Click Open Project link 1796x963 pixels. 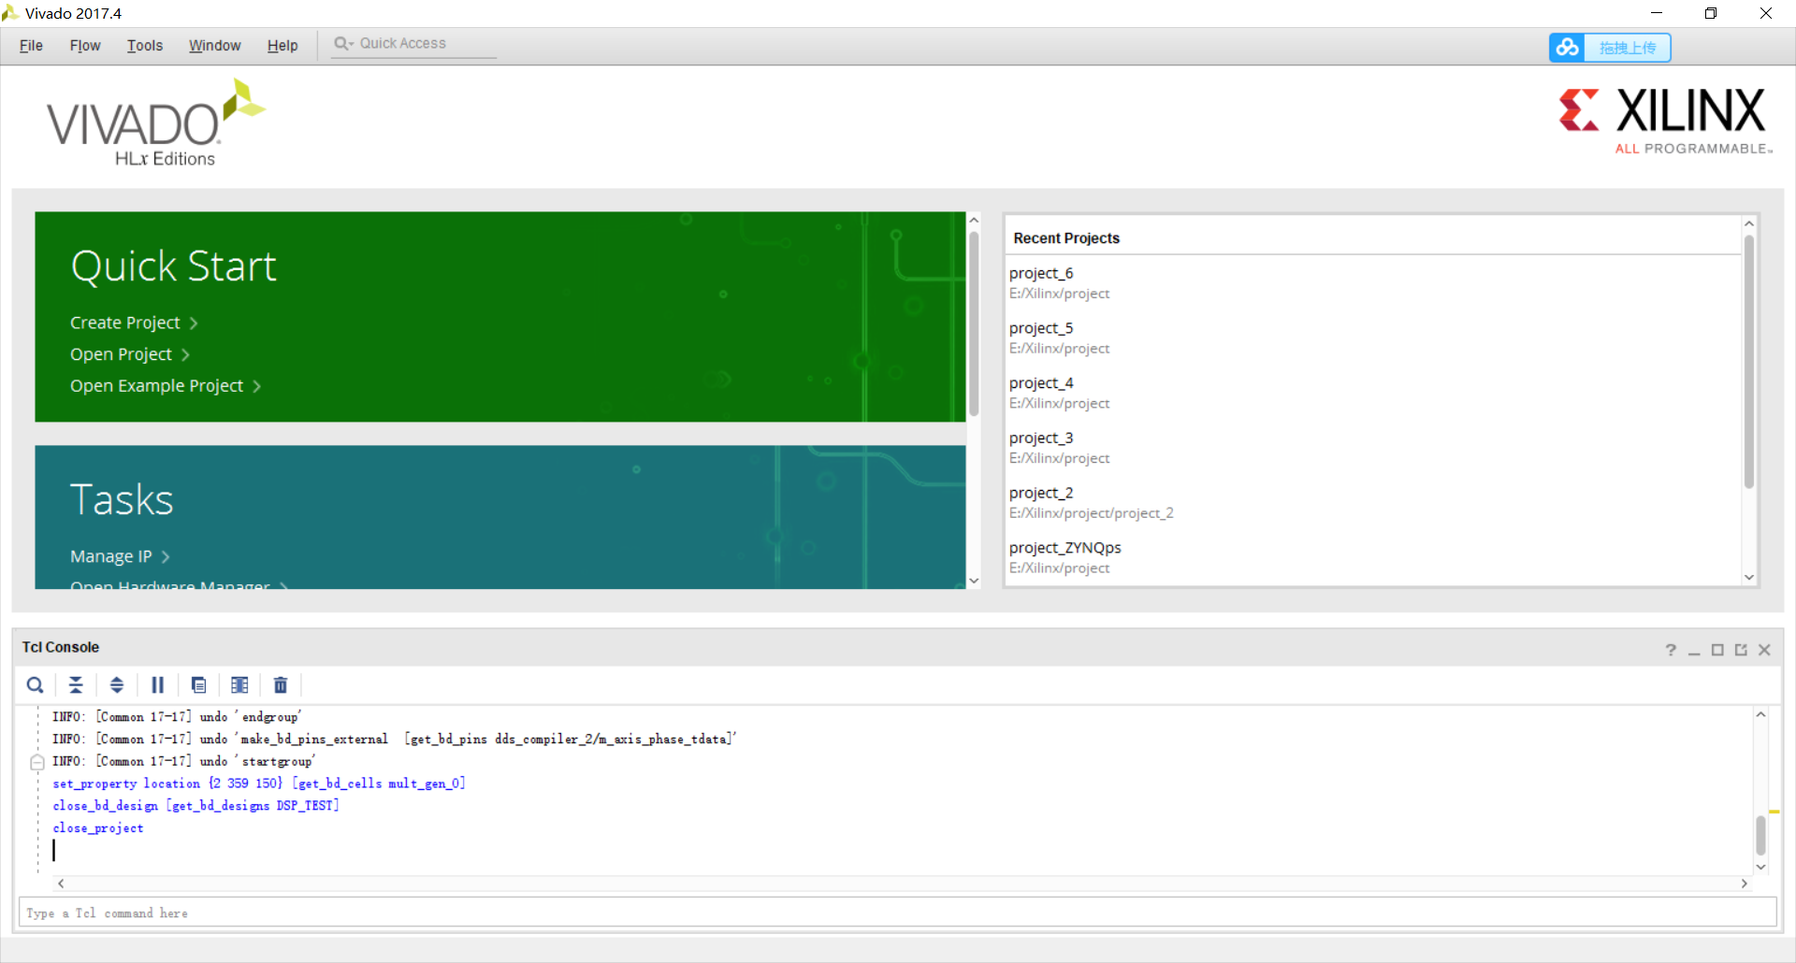(130, 354)
